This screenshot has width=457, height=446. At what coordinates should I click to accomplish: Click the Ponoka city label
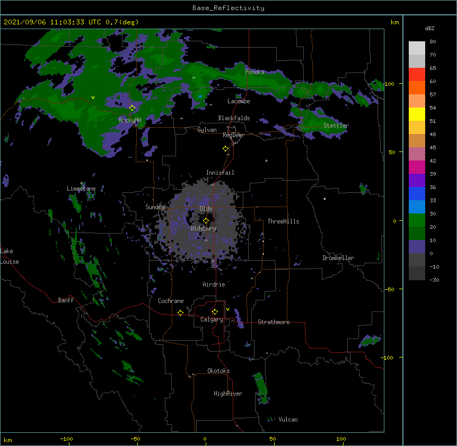(254, 72)
